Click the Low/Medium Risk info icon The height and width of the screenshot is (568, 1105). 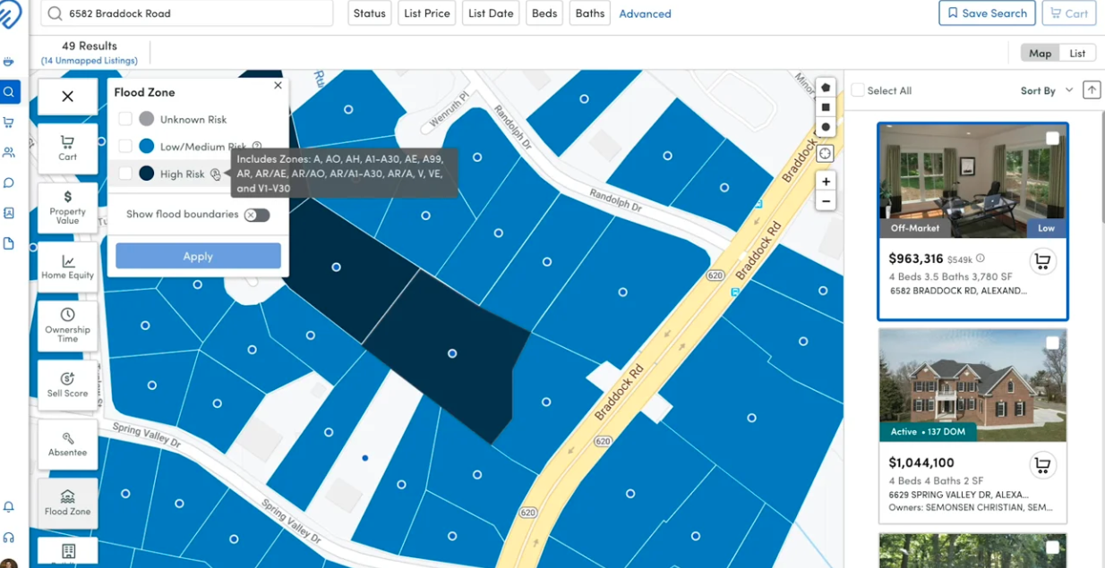click(x=257, y=146)
